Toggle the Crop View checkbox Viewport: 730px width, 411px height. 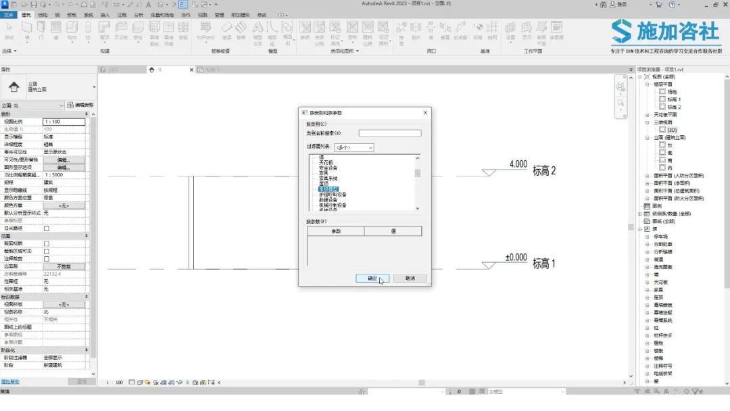click(47, 244)
